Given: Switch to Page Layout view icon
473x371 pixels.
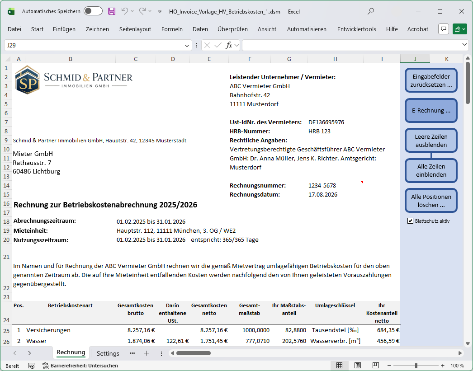Looking at the screenshot, I should 358,366.
